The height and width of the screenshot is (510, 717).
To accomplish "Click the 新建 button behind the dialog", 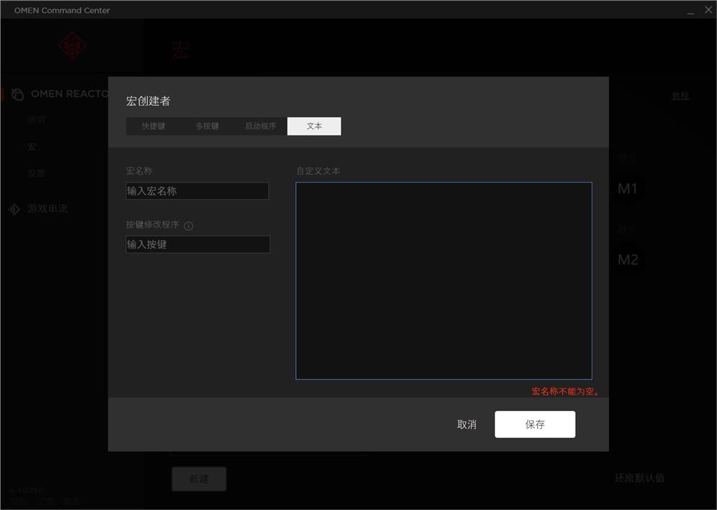I will (199, 479).
